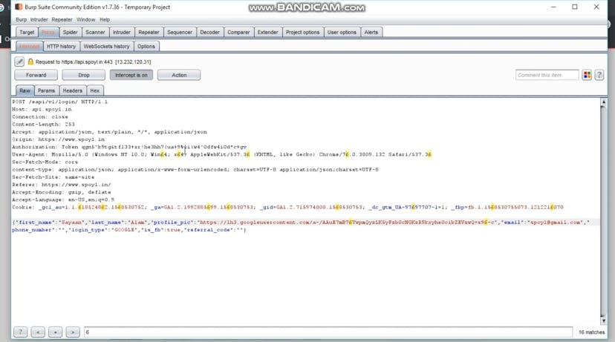This screenshot has height=342, width=615.
Task: Switch to the Intruder tool tab
Action: tap(122, 32)
